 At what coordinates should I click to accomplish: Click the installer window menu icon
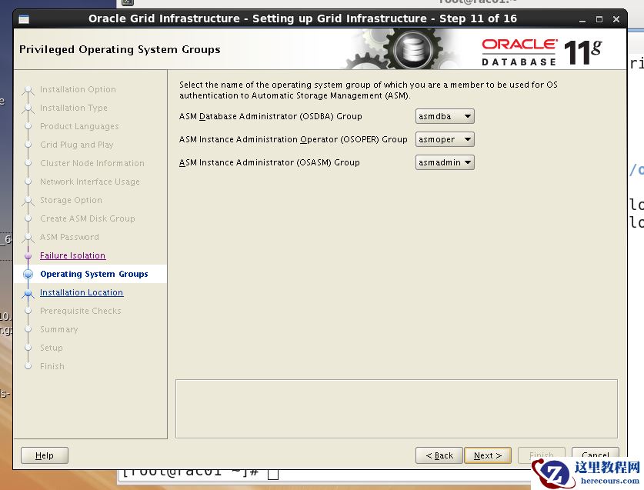tap(24, 19)
